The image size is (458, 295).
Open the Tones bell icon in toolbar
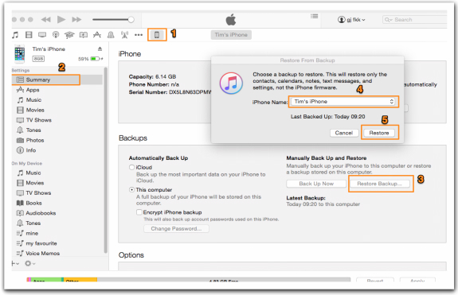pyautogui.click(x=111, y=35)
